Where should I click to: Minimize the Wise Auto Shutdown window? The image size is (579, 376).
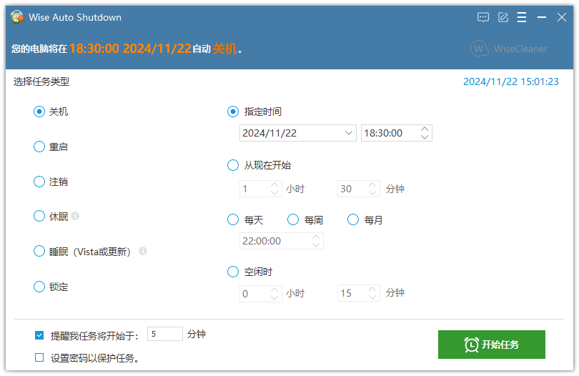tap(541, 17)
